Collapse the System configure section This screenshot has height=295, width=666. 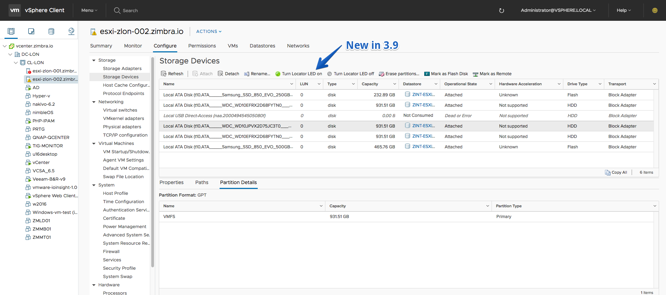tap(94, 185)
